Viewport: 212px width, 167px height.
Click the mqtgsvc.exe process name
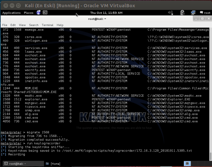(35, 103)
